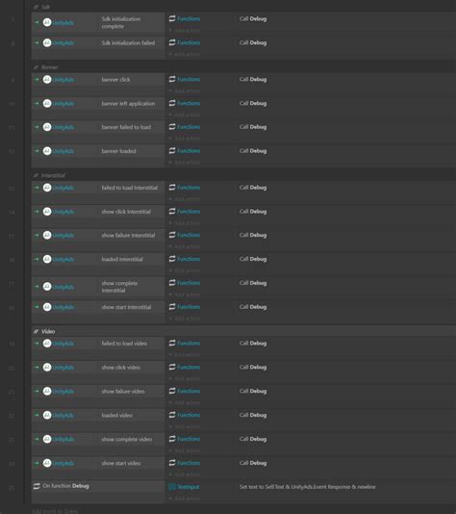Click UnityAds icon in 'show start video' event
456x514 pixels.
click(47, 463)
